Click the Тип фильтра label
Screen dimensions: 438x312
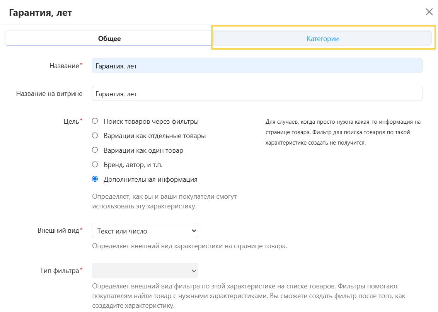tap(59, 271)
